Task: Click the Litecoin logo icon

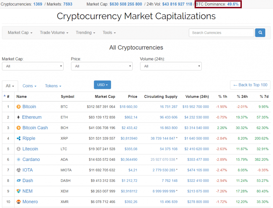Action: (x=19, y=149)
